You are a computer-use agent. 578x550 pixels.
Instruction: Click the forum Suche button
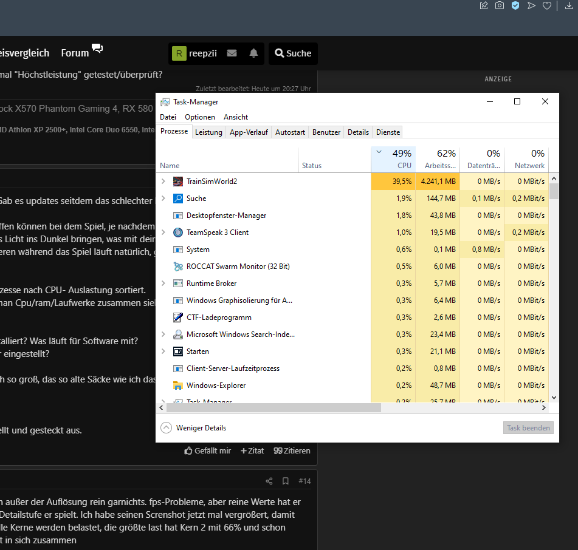tap(293, 53)
